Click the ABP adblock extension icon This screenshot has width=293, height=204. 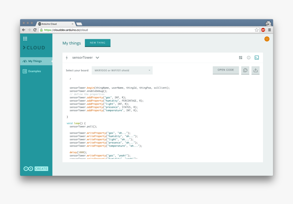(x=263, y=30)
